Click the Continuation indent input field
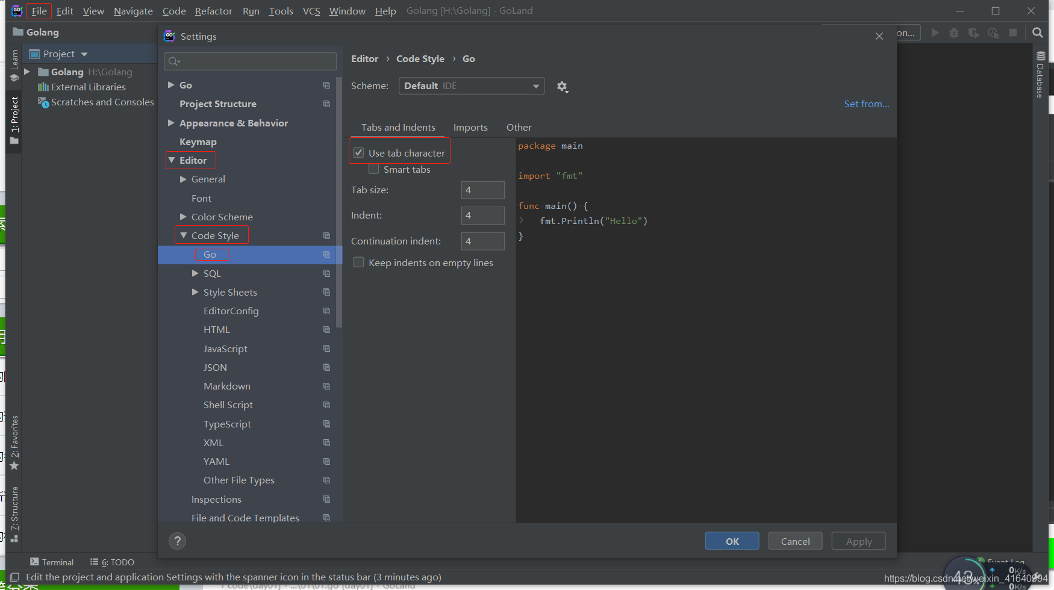 482,241
